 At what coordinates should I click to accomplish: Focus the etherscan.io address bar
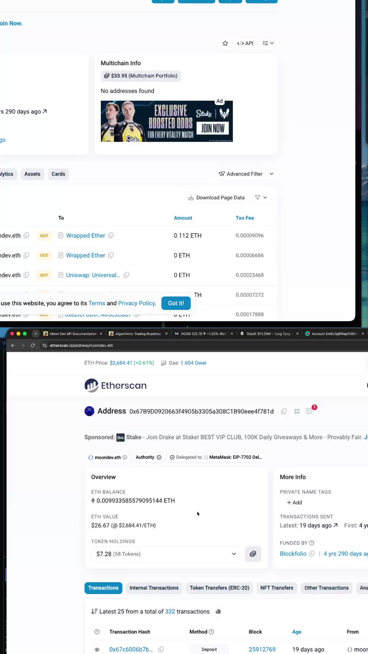[204, 345]
